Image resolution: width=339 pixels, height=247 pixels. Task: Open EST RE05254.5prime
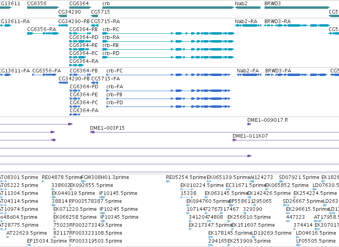click(186, 177)
